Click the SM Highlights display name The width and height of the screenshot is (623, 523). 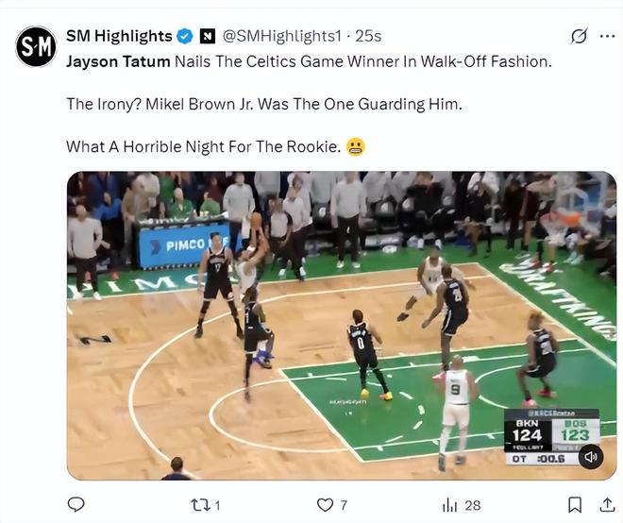coord(119,36)
